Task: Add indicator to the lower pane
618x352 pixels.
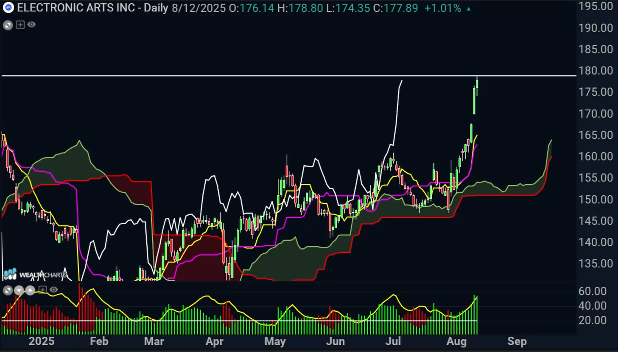Action: pos(42,290)
